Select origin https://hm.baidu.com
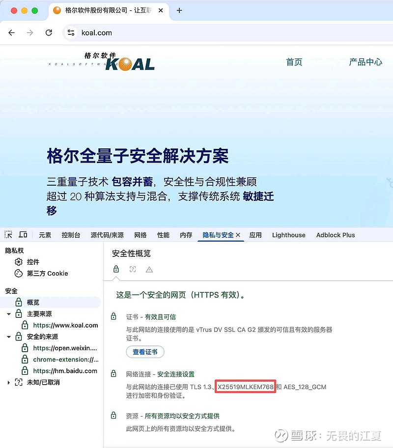The height and width of the screenshot is (448, 393). click(x=65, y=371)
